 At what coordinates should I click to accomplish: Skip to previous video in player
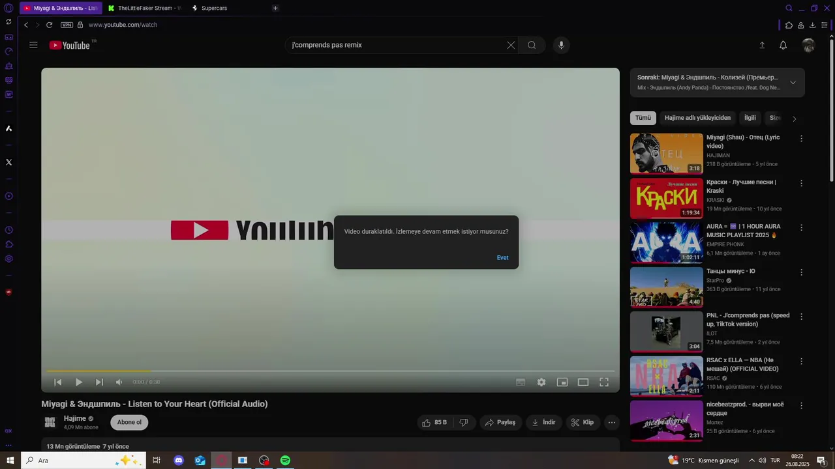click(x=58, y=382)
